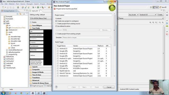The width and height of the screenshot is (169, 95).
Task: Expand the Form Widgets palette category
Action: click(37, 25)
